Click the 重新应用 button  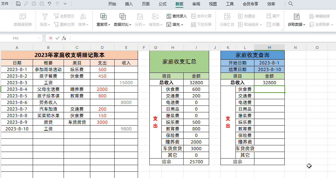(x=64, y=24)
